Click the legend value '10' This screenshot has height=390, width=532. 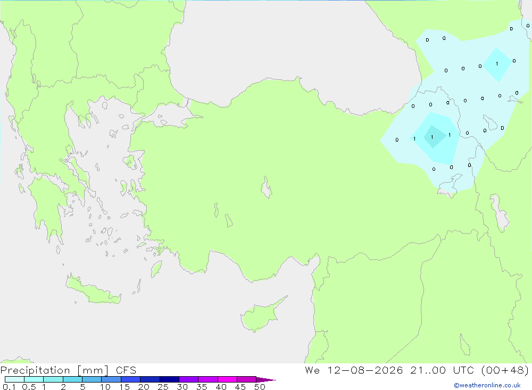pos(105,387)
